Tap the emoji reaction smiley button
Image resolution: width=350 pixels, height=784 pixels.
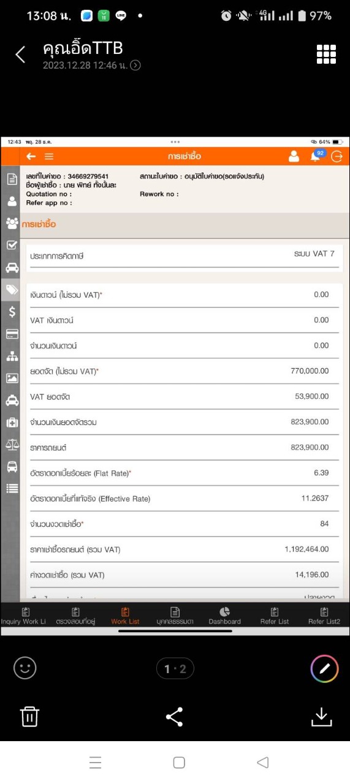pyautogui.click(x=25, y=668)
